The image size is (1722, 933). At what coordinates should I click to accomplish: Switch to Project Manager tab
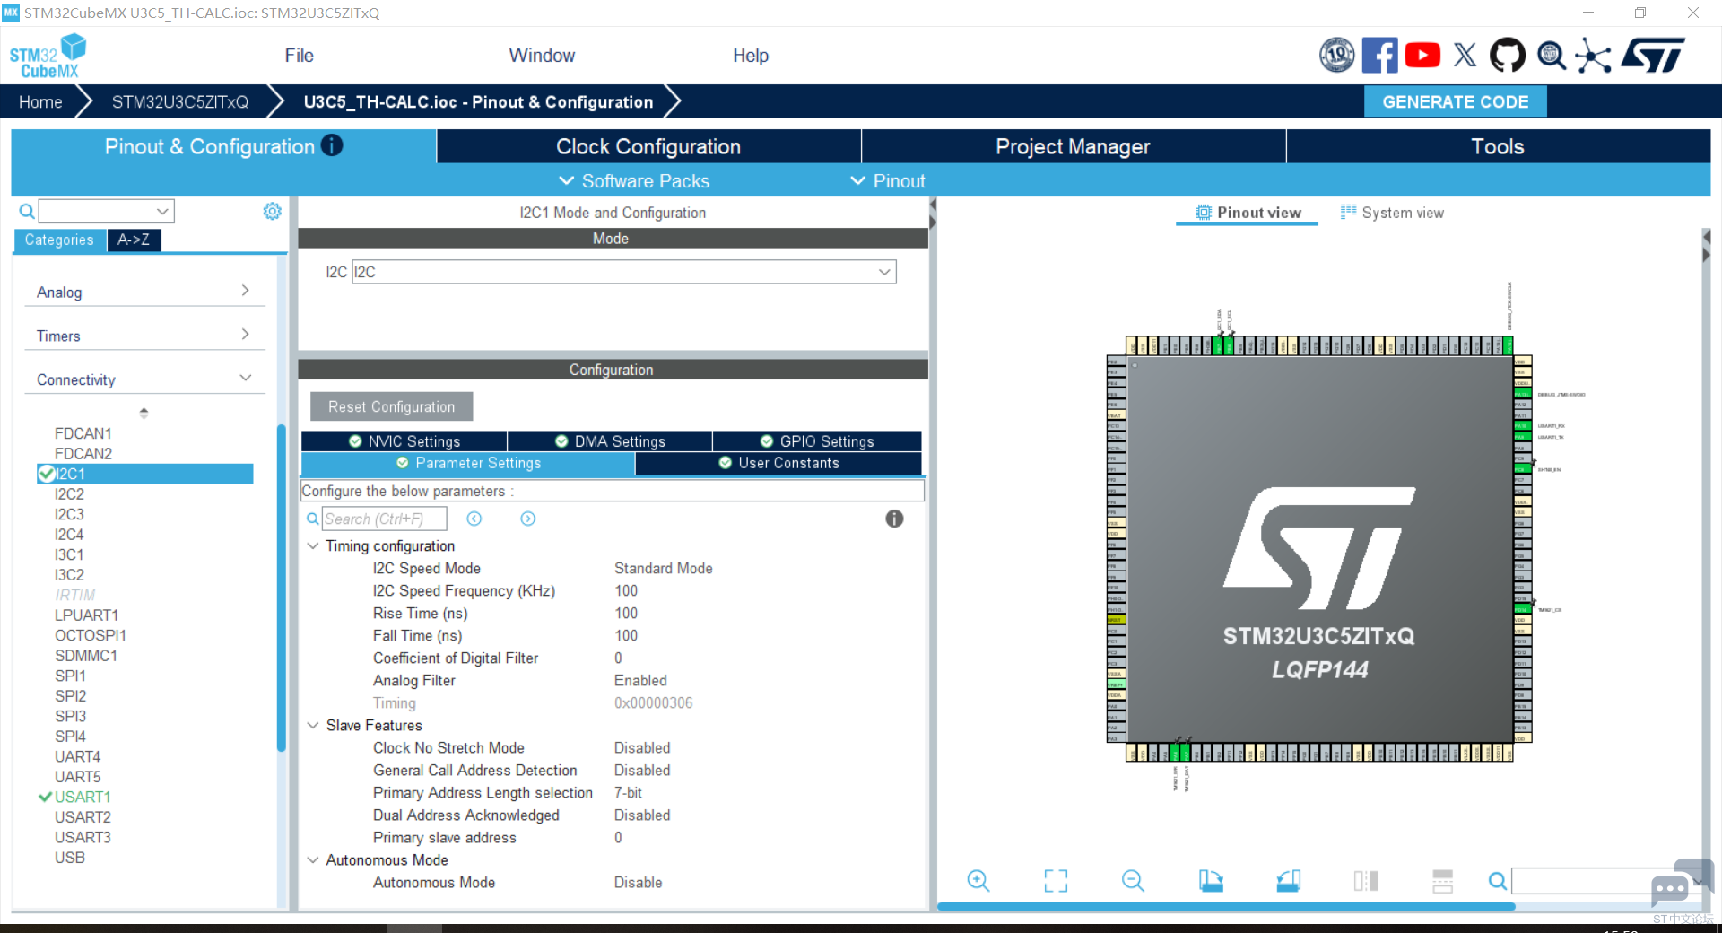click(x=1073, y=146)
